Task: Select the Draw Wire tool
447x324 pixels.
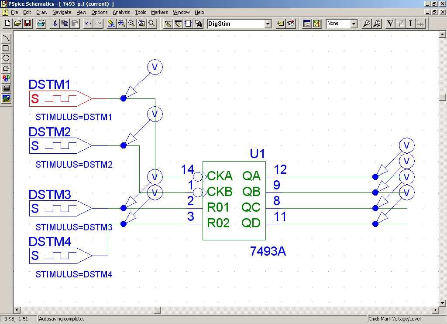Action: pos(168,24)
